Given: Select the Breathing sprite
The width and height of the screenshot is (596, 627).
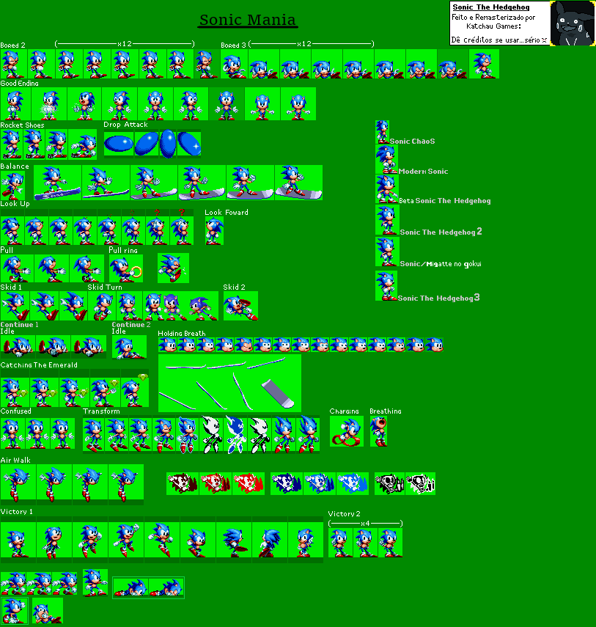Looking at the screenshot, I should click(378, 431).
